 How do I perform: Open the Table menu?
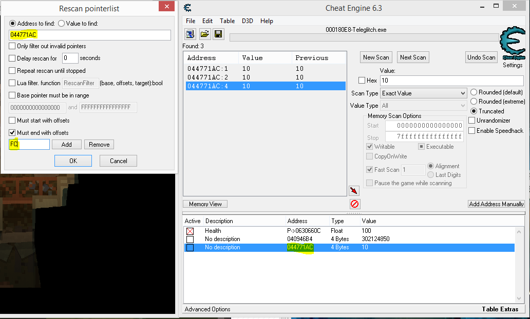click(x=227, y=21)
